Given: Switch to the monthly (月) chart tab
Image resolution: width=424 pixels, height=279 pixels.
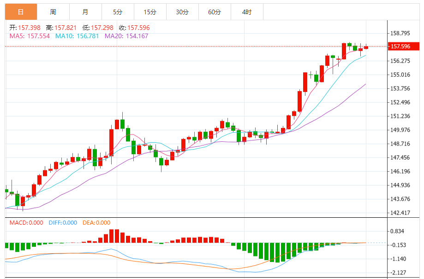Looking at the screenshot, I should [85, 12].
